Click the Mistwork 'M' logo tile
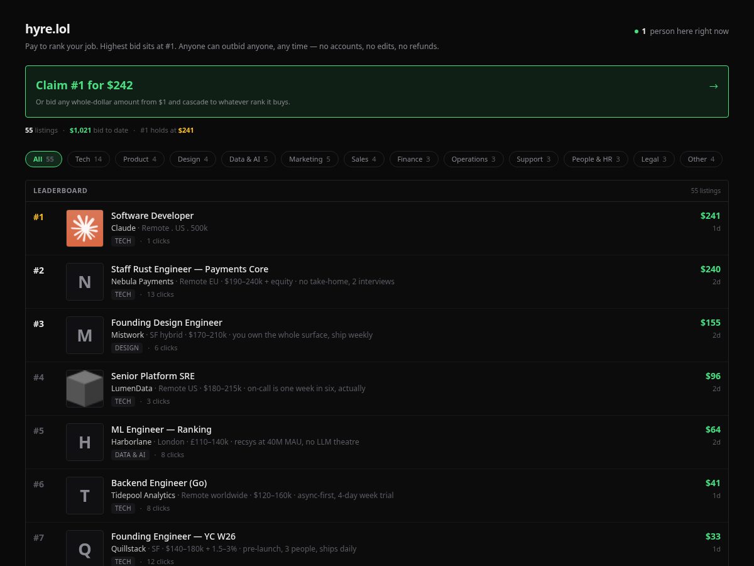754x566 pixels. 85,335
